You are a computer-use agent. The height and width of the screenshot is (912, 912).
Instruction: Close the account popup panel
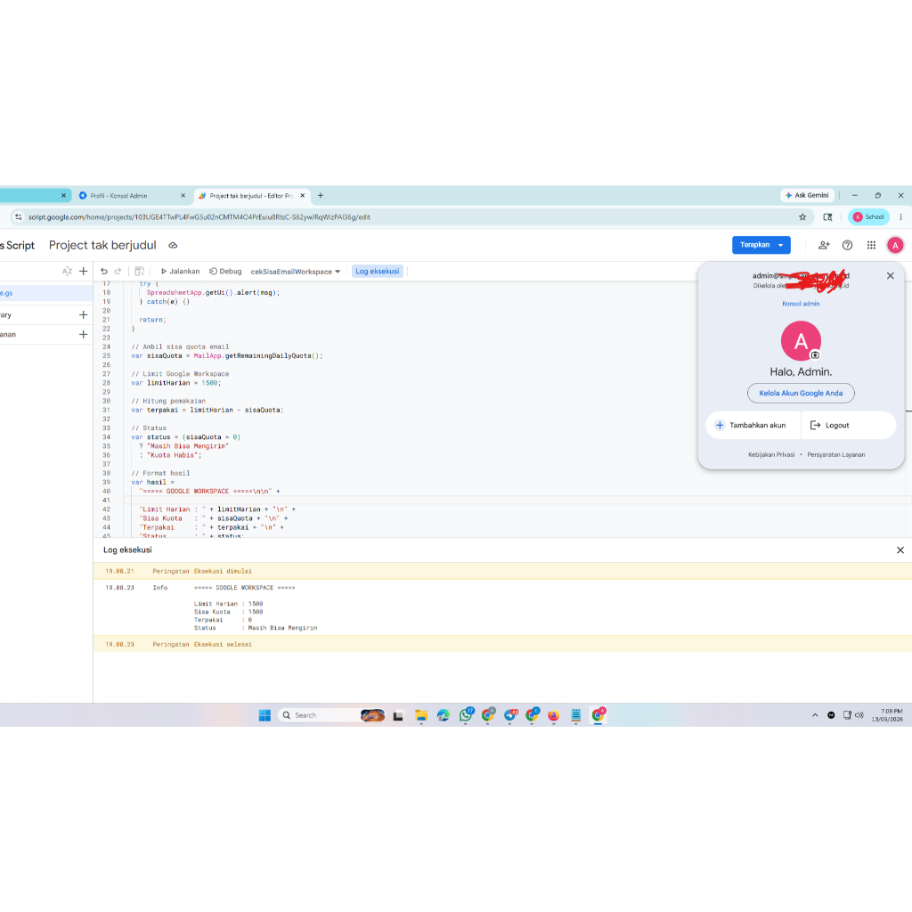[891, 276]
